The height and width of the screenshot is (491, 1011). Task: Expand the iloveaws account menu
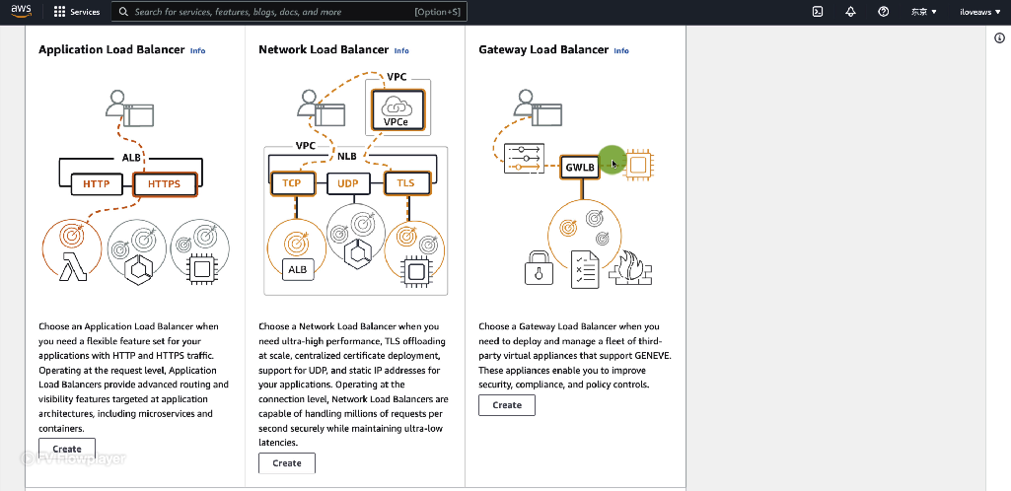980,12
